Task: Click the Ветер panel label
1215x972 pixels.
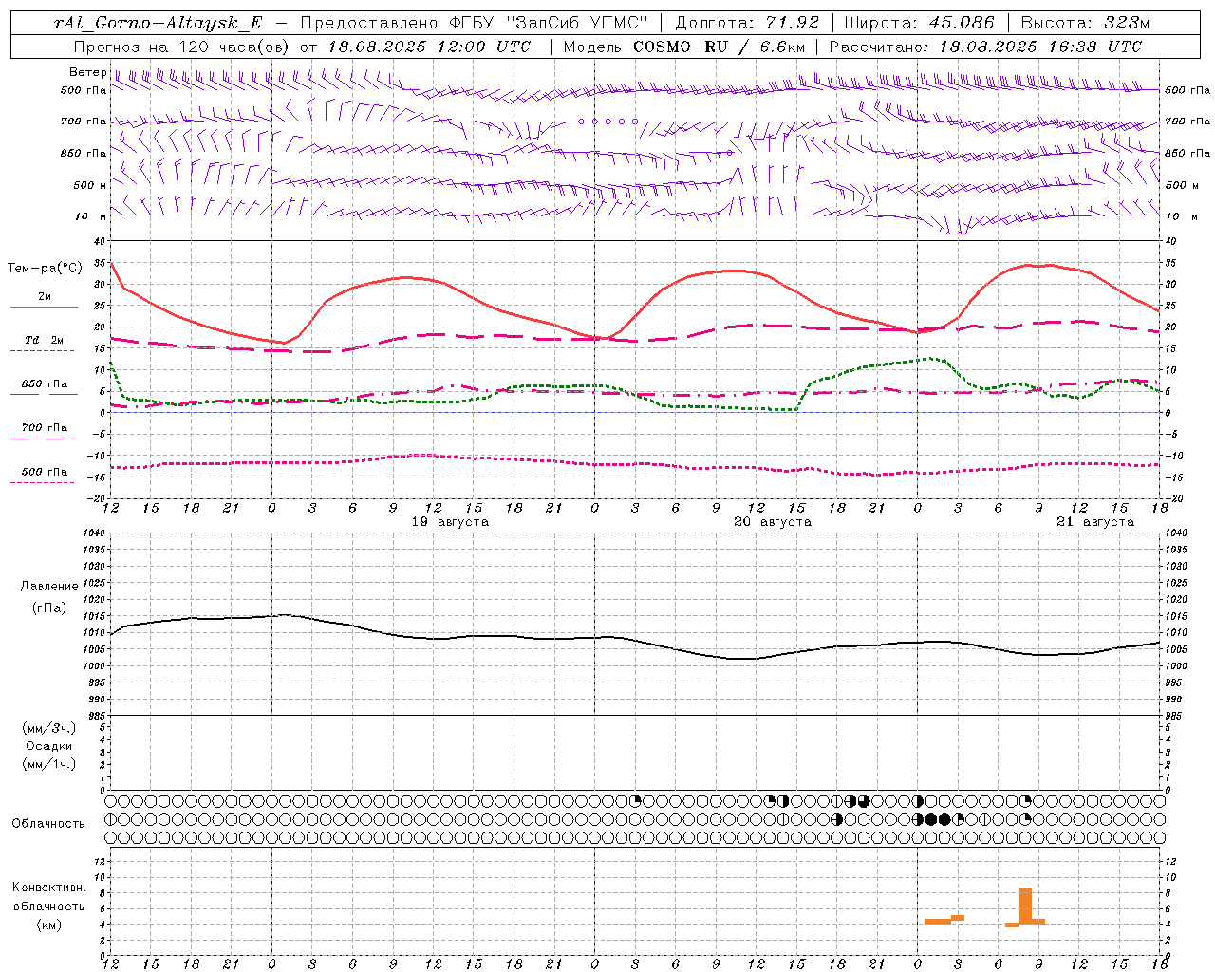Action: [87, 72]
